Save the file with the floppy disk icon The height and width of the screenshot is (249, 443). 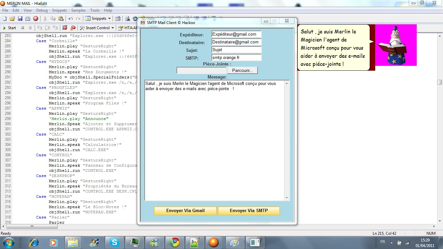click(x=20, y=18)
